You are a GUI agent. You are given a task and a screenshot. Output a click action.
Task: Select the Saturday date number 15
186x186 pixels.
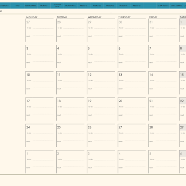point(182,75)
